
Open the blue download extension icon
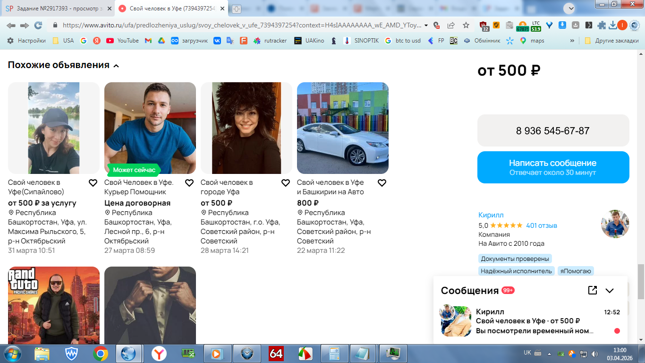[562, 26]
